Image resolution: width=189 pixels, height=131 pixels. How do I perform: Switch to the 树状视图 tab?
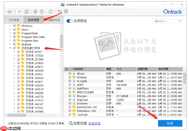33,20
